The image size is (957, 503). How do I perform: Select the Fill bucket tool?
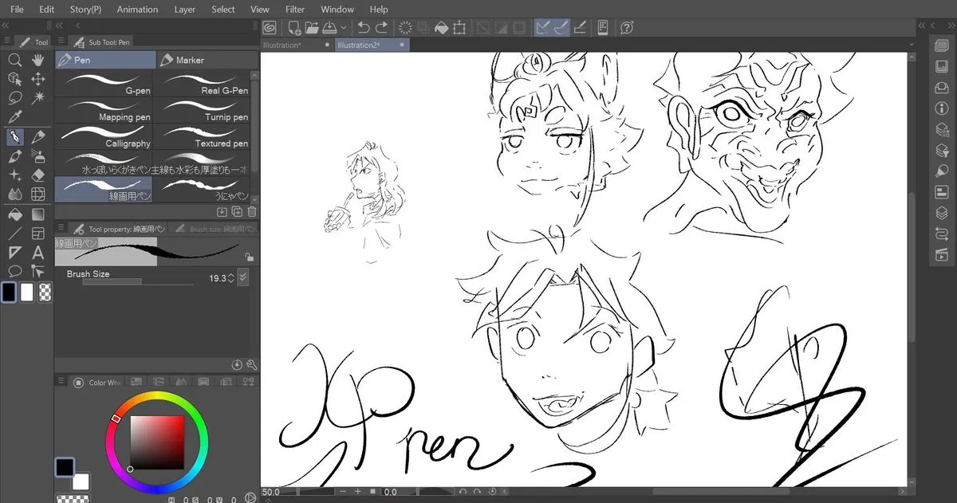coord(14,214)
